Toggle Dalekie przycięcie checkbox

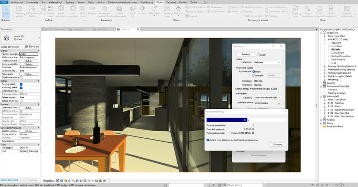(21, 91)
